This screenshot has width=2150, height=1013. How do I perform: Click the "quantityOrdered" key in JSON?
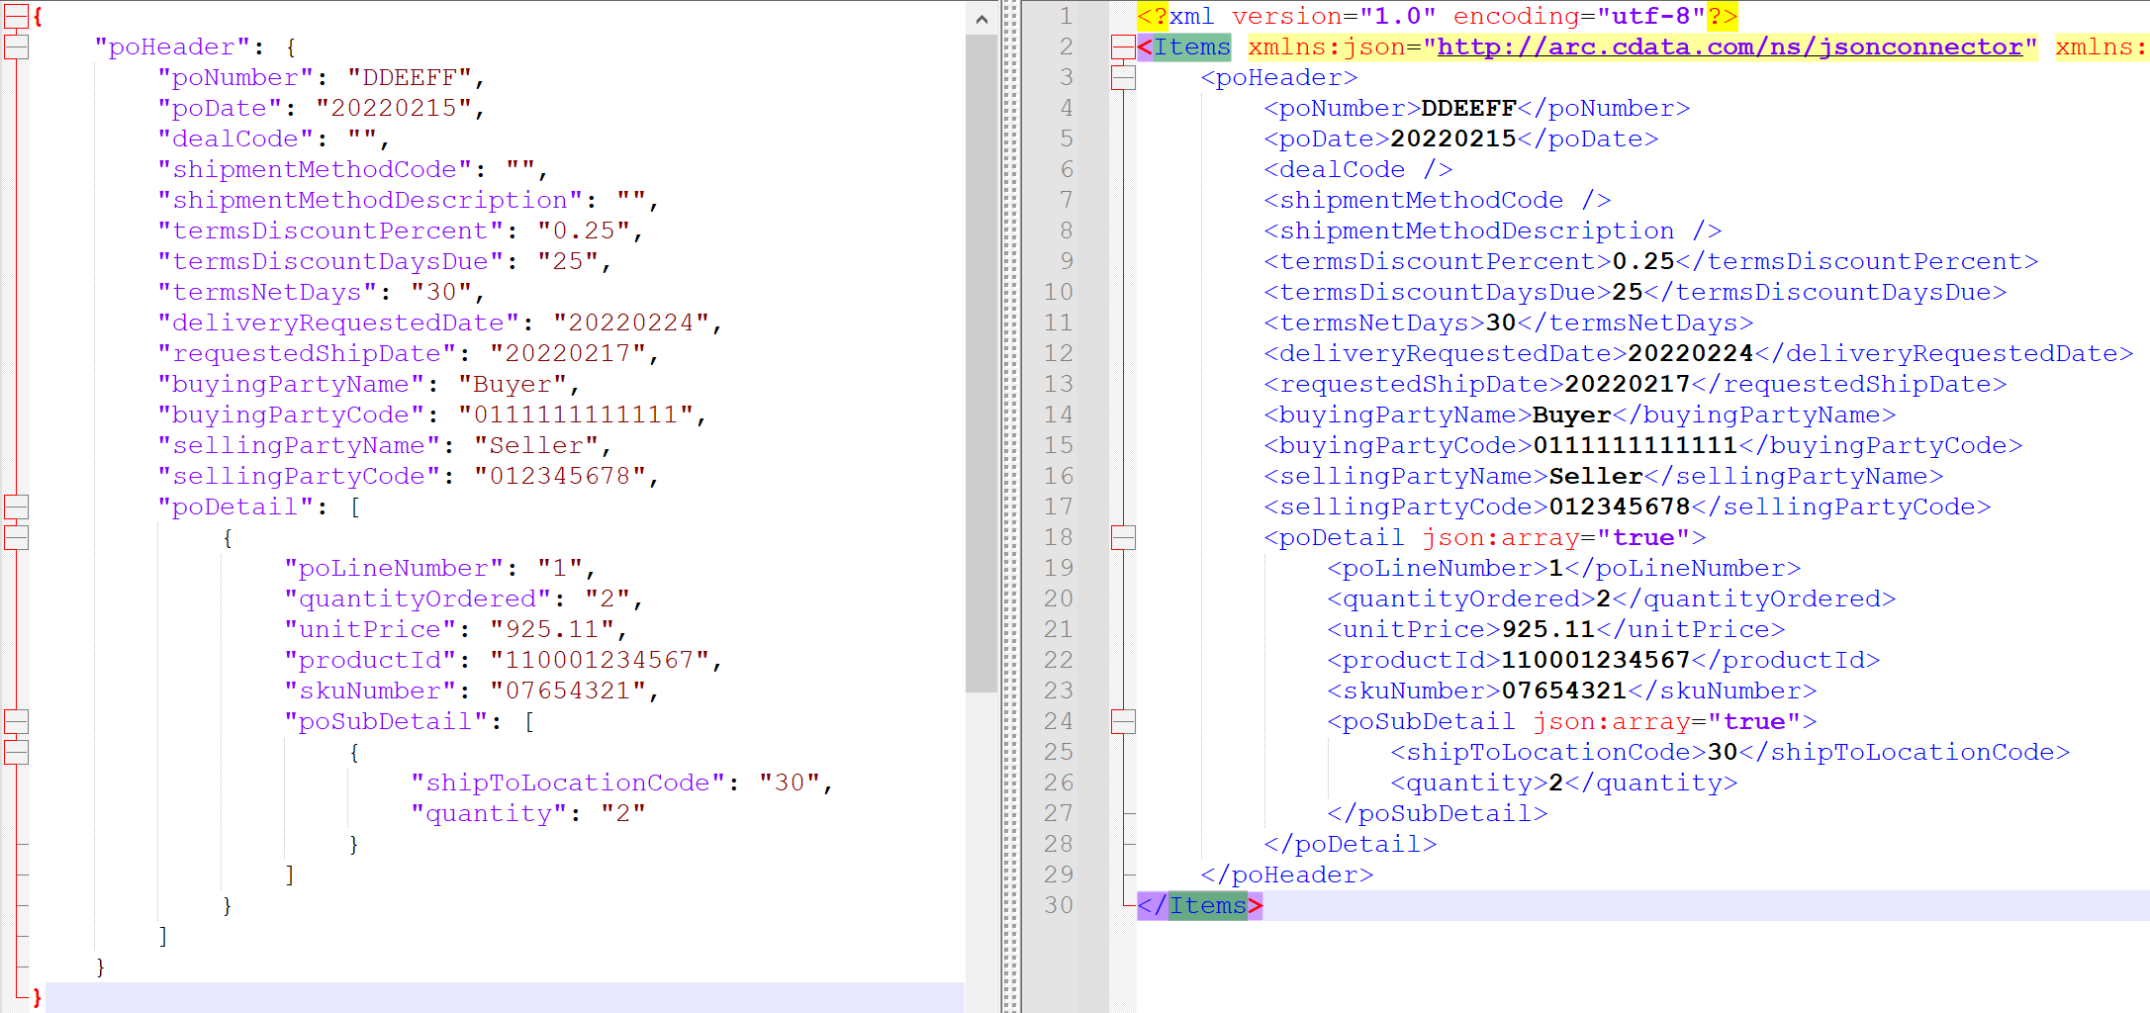point(418,599)
